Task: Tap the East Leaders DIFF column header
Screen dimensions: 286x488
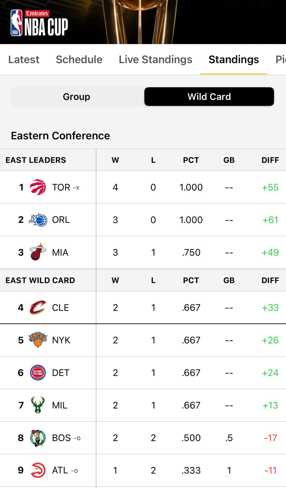Action: pyautogui.click(x=270, y=160)
